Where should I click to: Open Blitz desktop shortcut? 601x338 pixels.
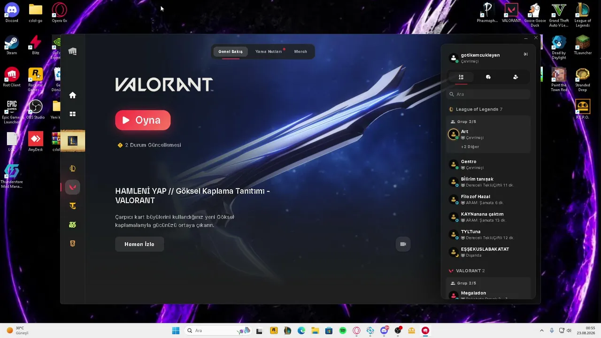pyautogui.click(x=36, y=46)
